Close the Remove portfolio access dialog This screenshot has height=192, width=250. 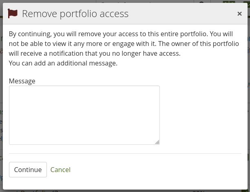[239, 14]
